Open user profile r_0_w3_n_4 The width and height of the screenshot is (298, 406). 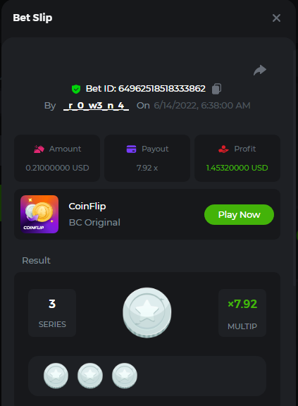click(96, 106)
